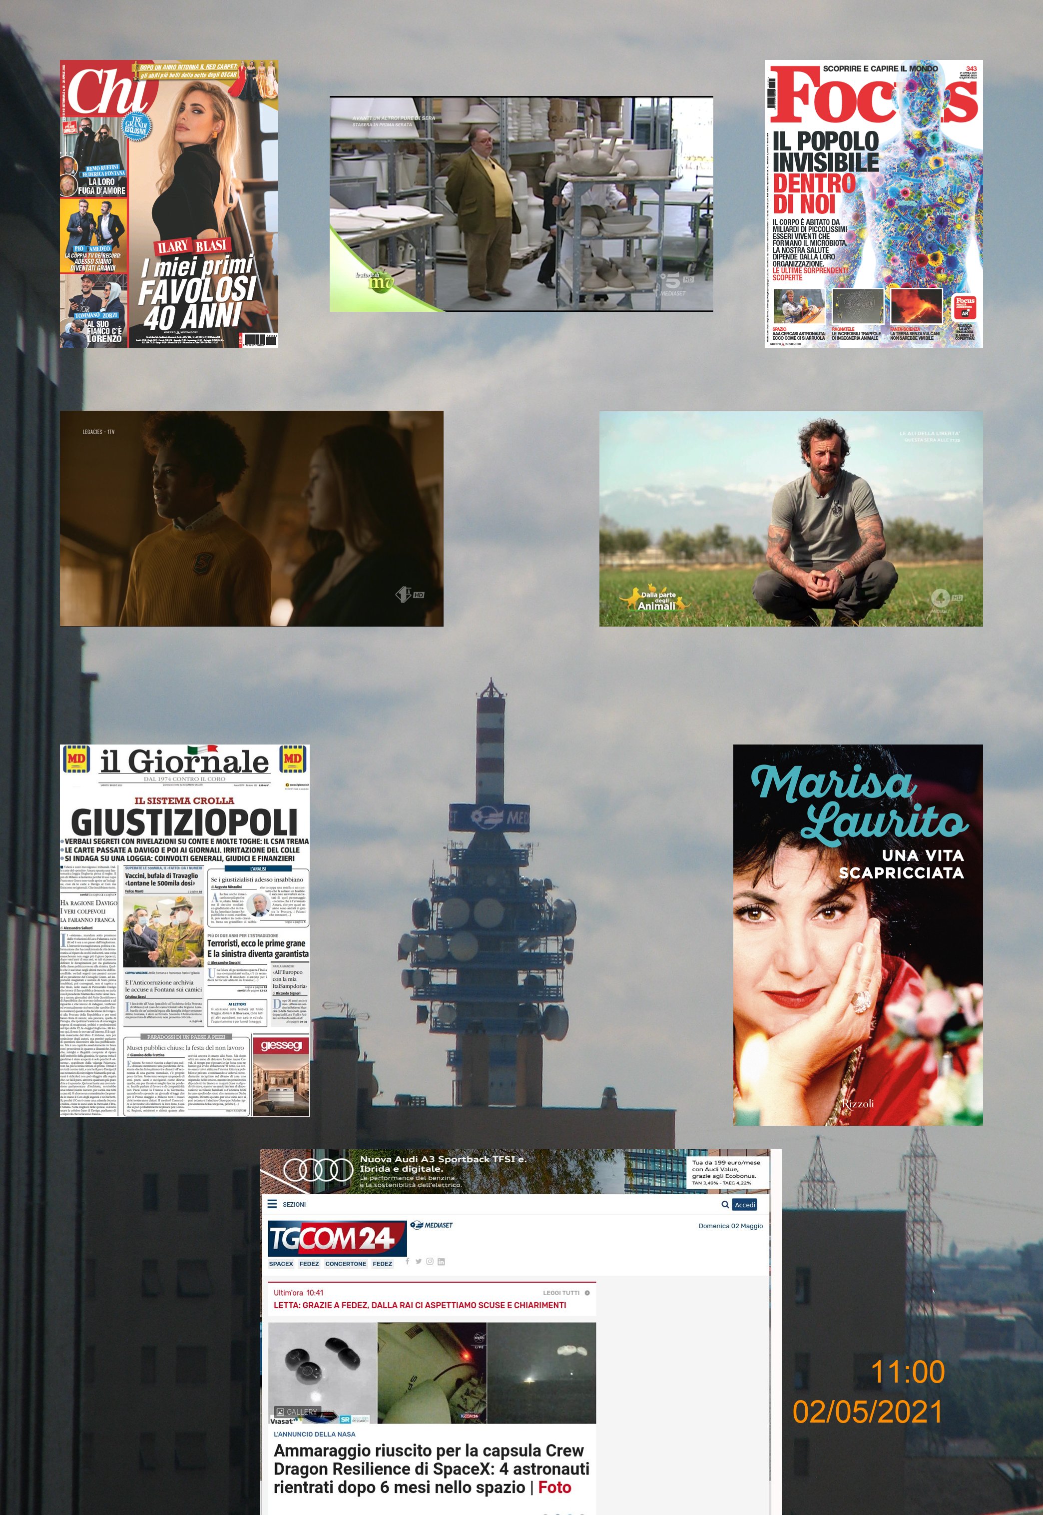
Task: Click the Marisa Laurito book cover
Action: coord(857,934)
